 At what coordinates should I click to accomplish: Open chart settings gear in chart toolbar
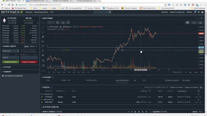click(58, 23)
